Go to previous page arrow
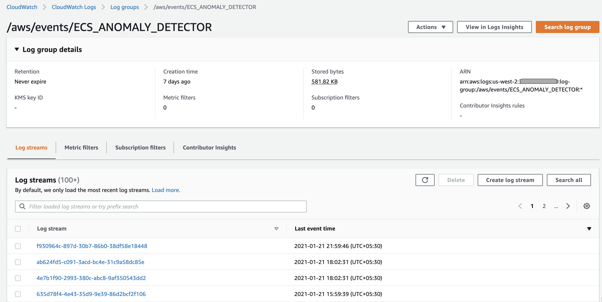The height and width of the screenshot is (302, 602). (x=520, y=206)
